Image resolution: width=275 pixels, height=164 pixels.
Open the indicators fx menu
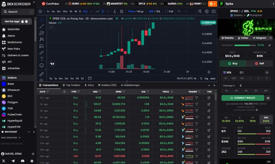tap(114, 11)
